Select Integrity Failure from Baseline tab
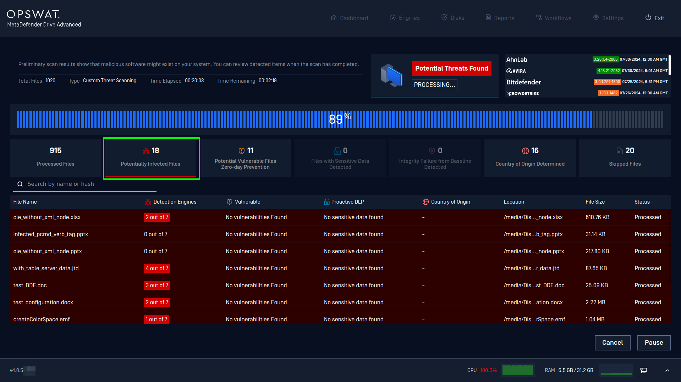 pos(435,158)
